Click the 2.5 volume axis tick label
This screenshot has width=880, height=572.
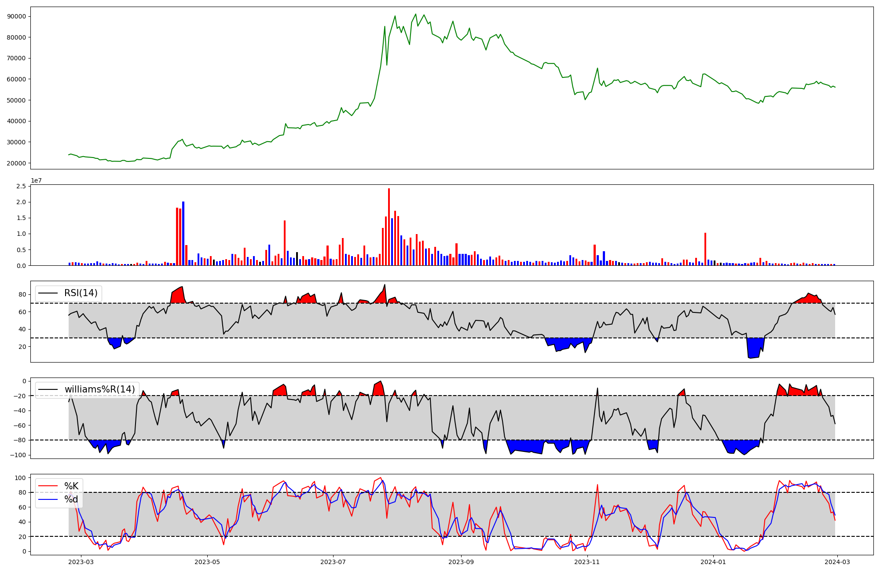point(21,187)
